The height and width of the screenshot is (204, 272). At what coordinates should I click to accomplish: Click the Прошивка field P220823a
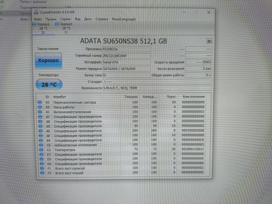click(126, 49)
